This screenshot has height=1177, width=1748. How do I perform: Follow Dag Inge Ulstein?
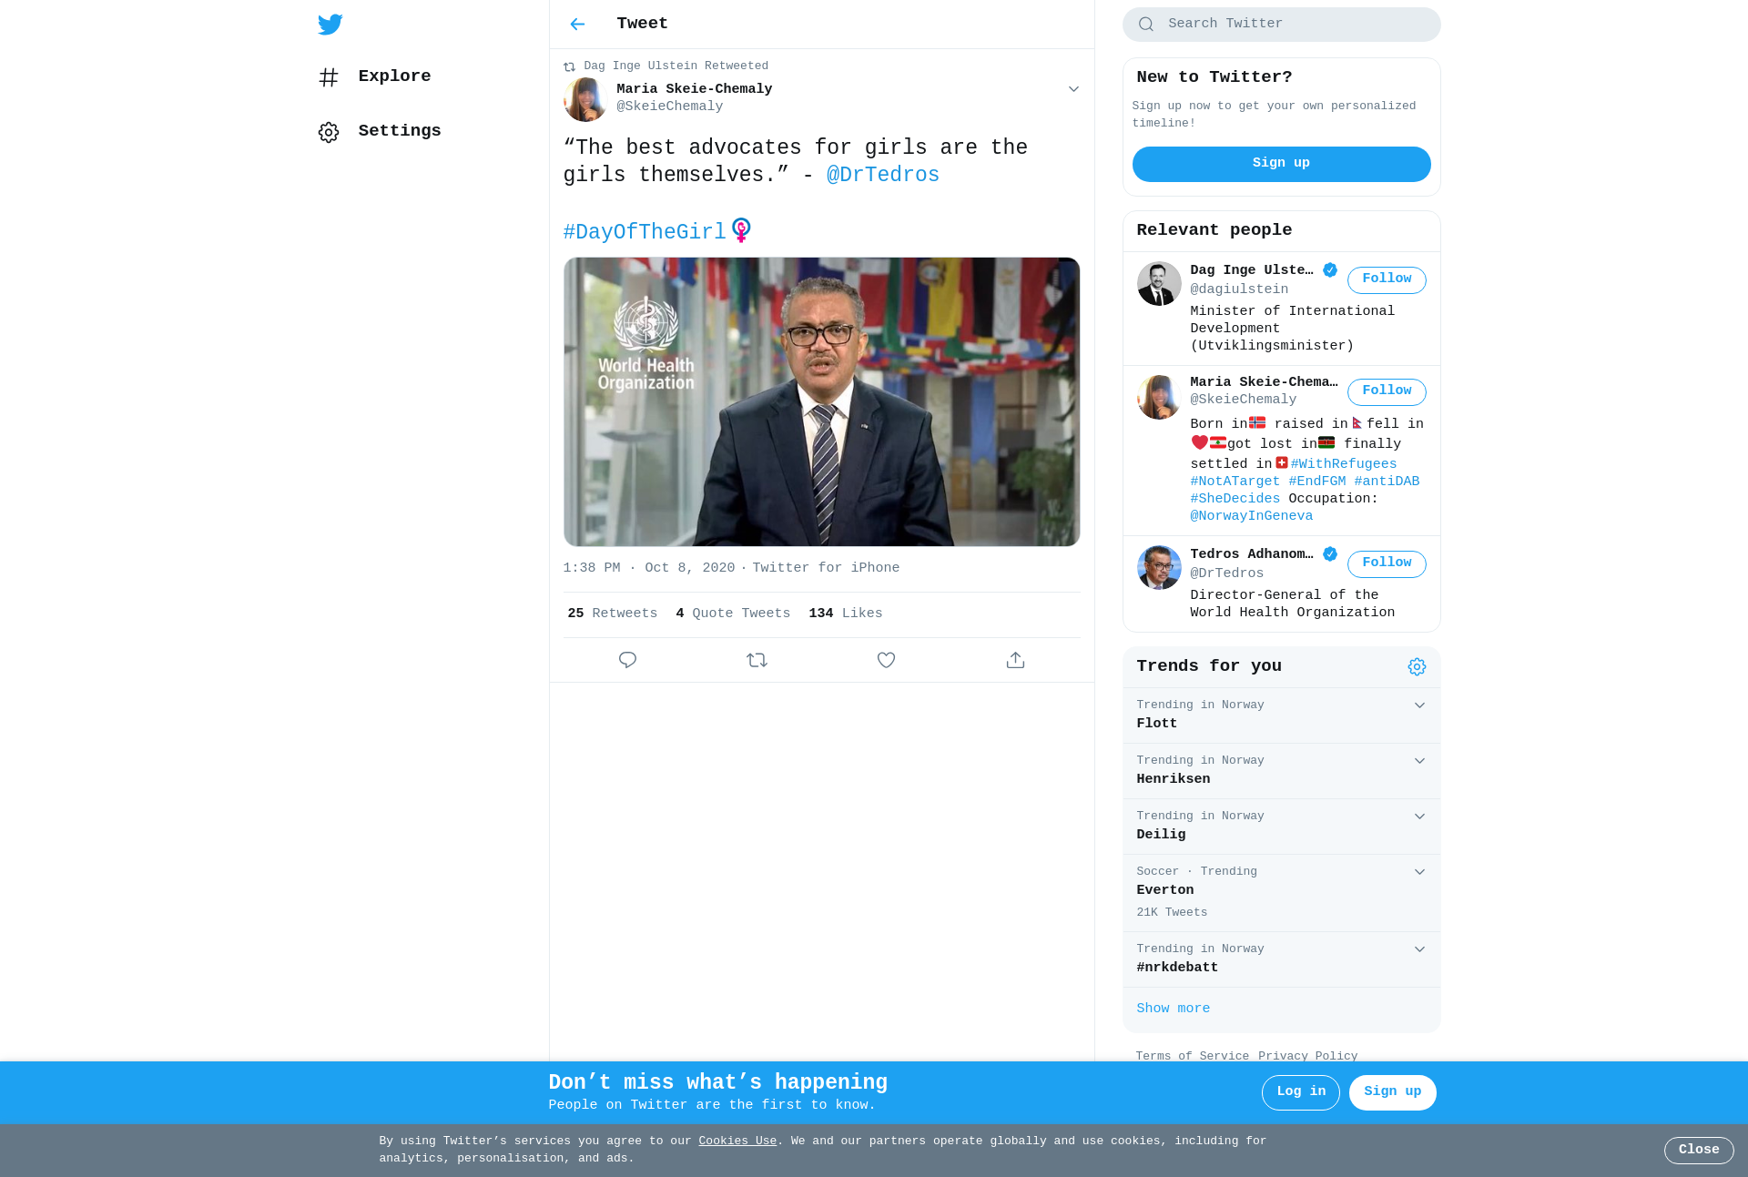1387,279
